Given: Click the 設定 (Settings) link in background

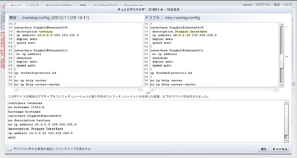Looking at the screenshot, I should (x=277, y=5).
